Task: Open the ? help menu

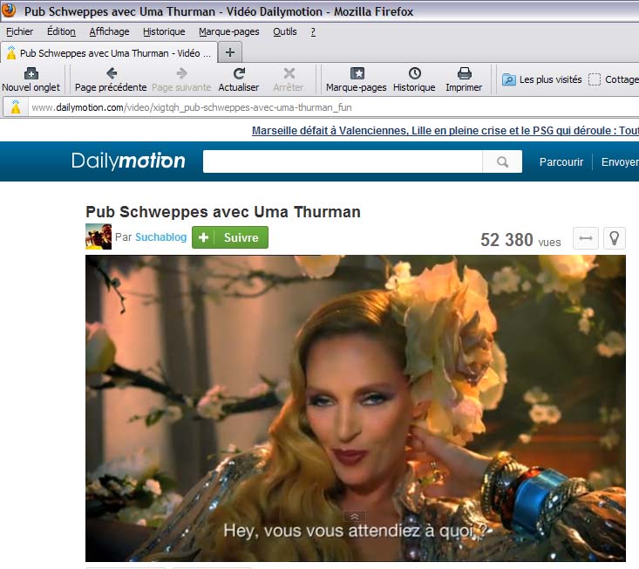Action: [x=313, y=31]
